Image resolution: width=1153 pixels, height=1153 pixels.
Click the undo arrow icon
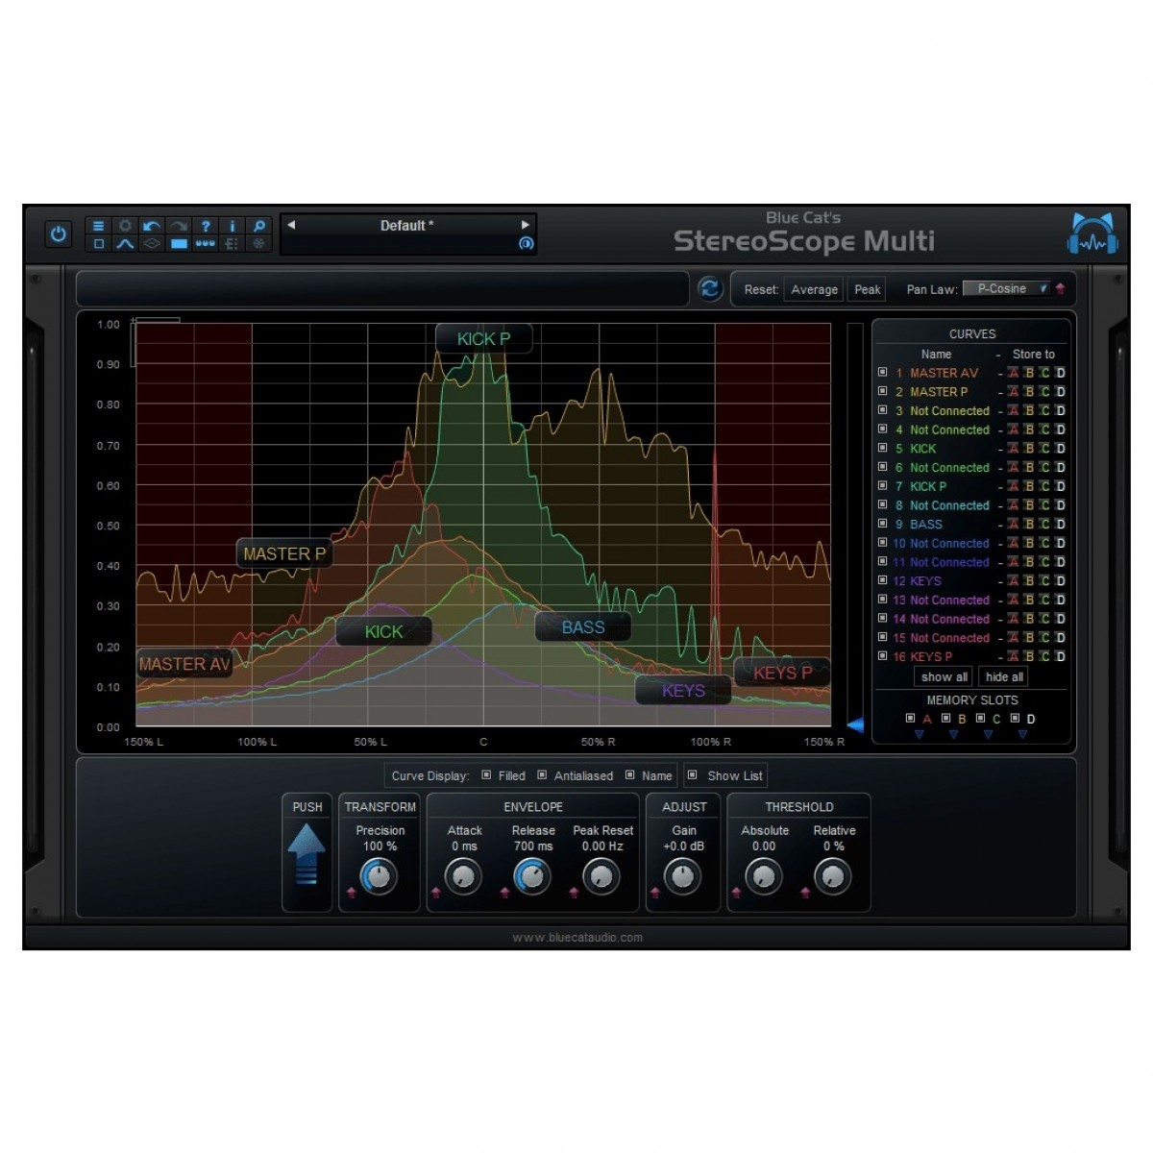click(151, 226)
